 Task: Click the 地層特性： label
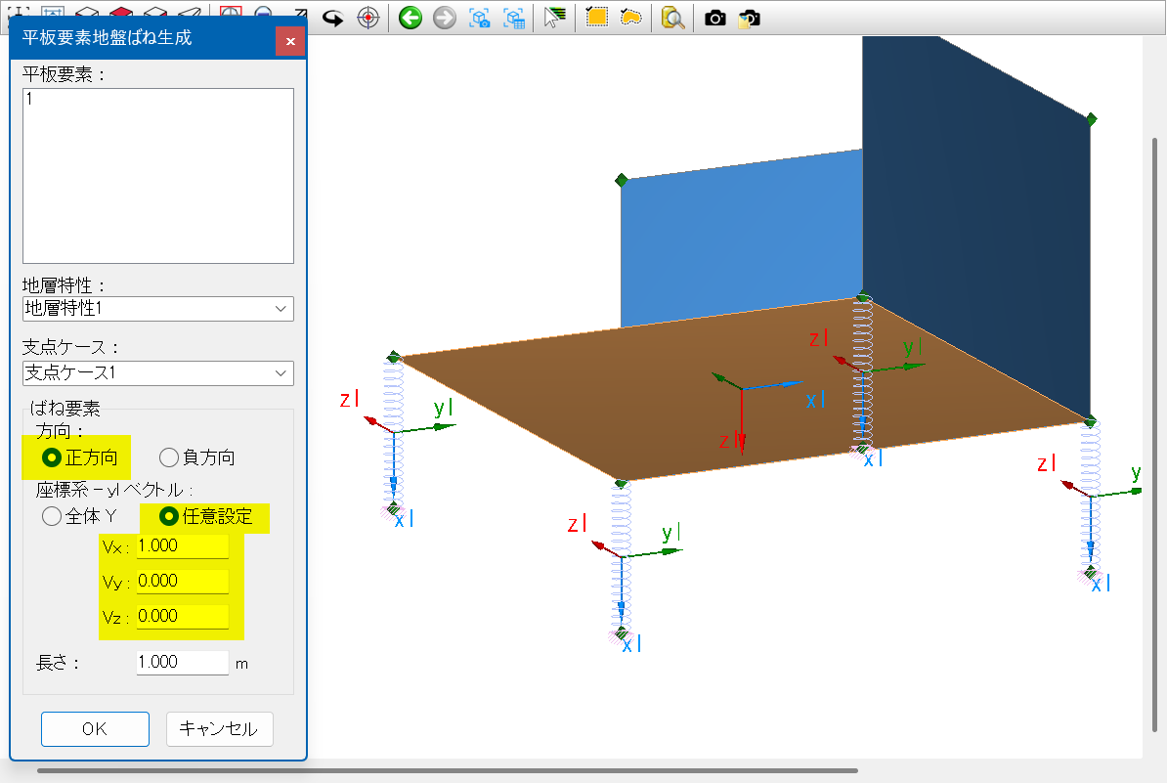coord(64,285)
